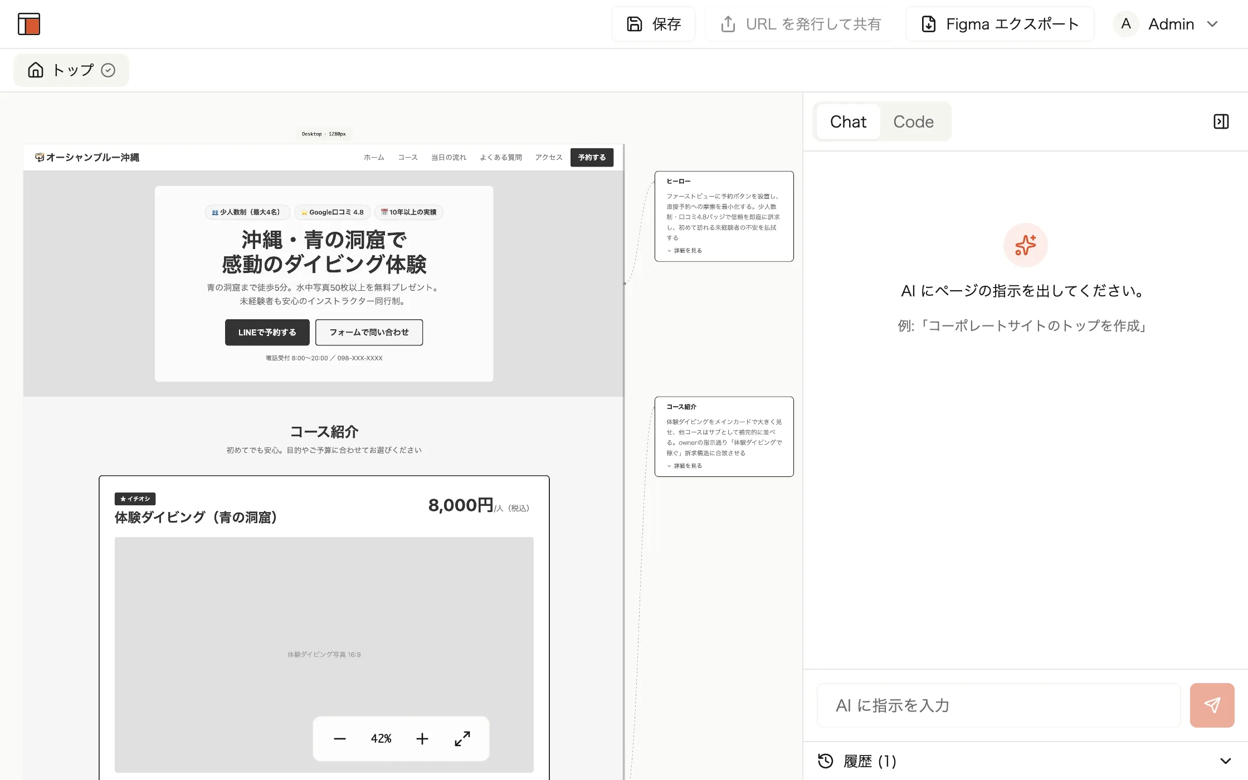Screen dimensions: 1248x780
Task: Click the 10年以上の実績 badge
Action: pyautogui.click(x=409, y=212)
